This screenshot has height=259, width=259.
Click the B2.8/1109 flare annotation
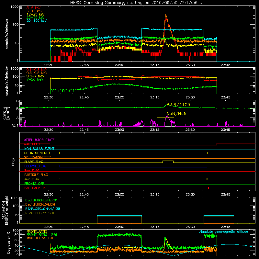(178, 105)
